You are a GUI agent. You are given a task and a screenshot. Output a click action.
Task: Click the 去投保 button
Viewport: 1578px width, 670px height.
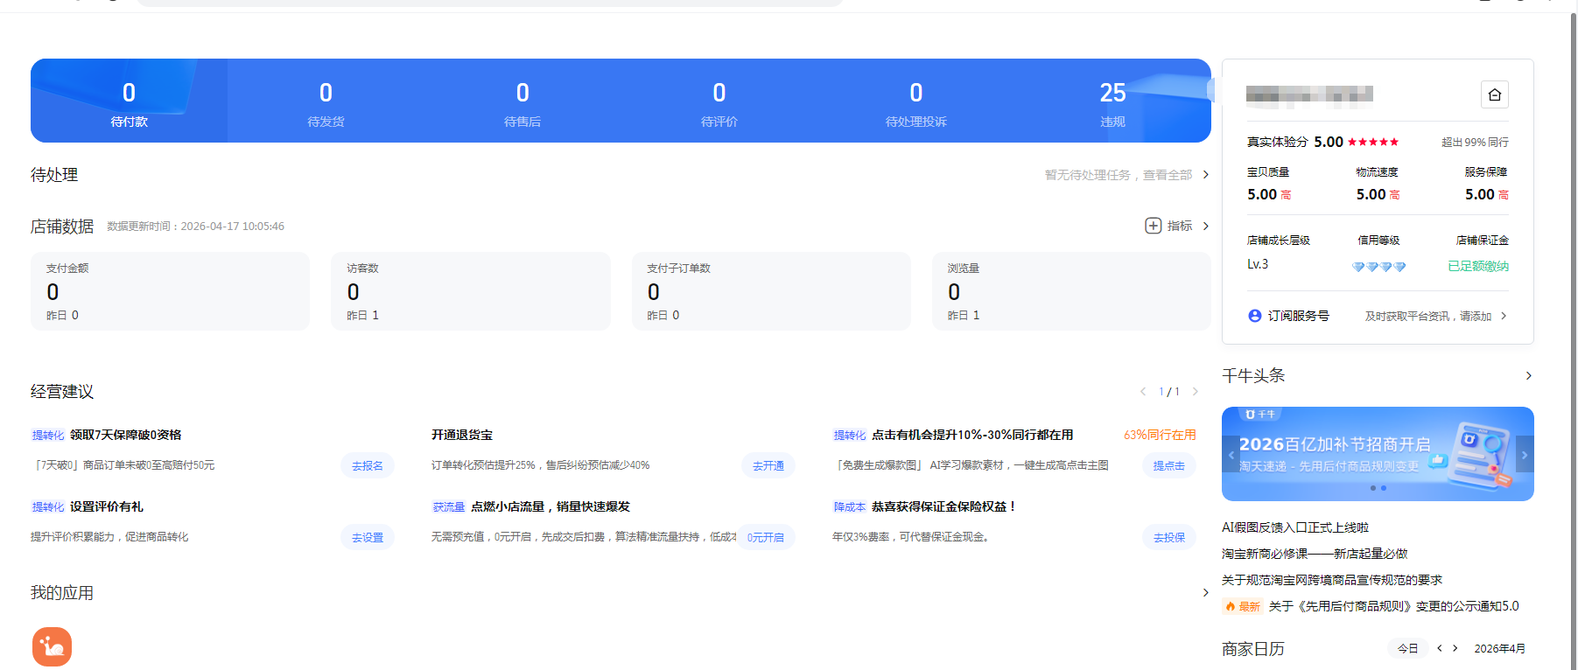(1169, 537)
